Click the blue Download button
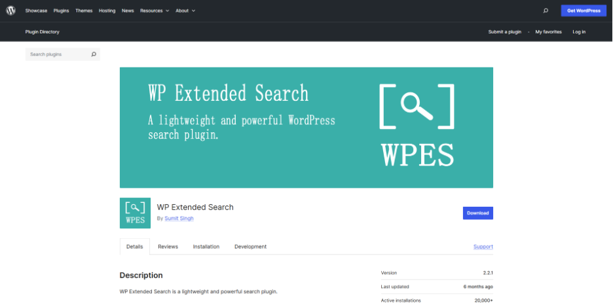Screen dimensions: 613x303 click(477, 213)
